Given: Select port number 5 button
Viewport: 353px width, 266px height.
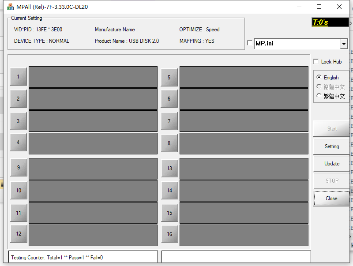Looking at the screenshot, I should click(169, 78).
